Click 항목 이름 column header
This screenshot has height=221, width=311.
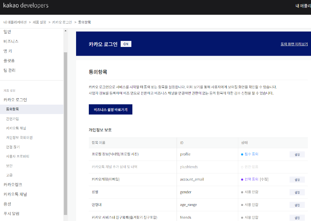coord(99,143)
